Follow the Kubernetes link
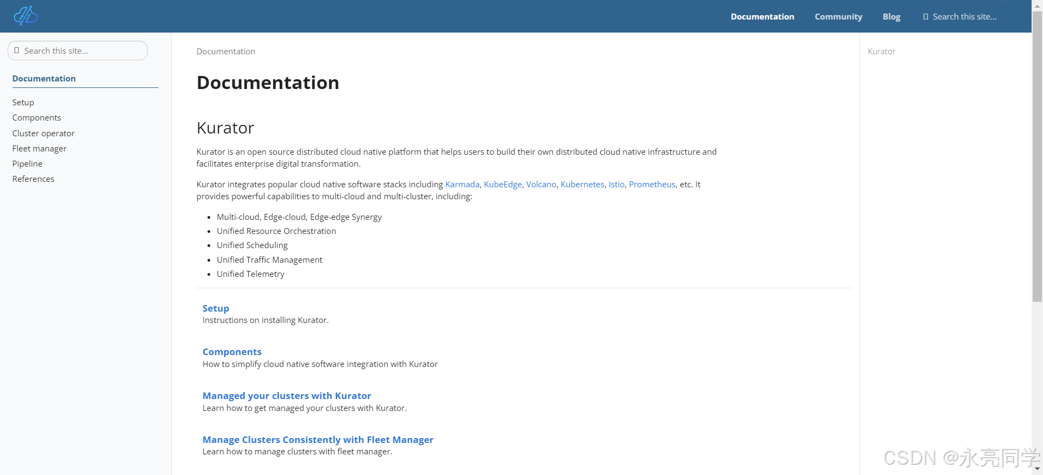 582,185
